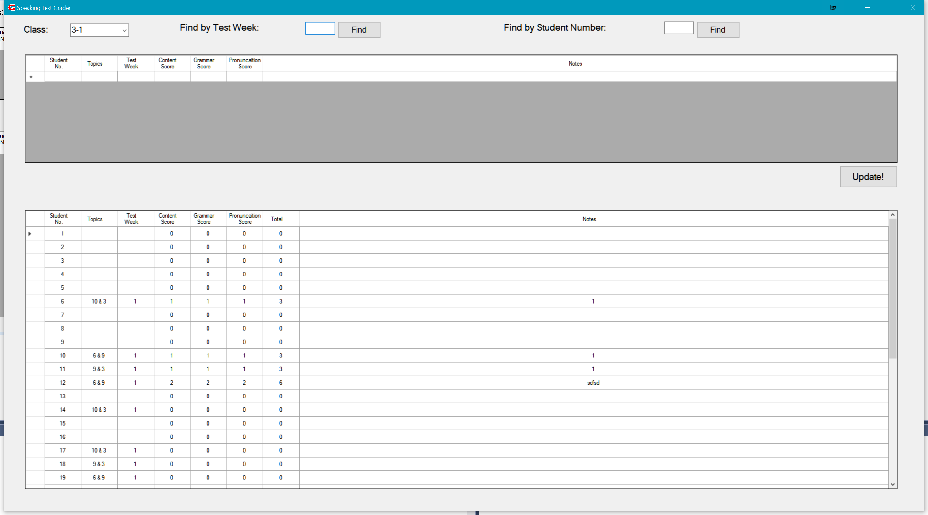Select row header of student 1
Screen dimensions: 928x515
(x=35, y=233)
